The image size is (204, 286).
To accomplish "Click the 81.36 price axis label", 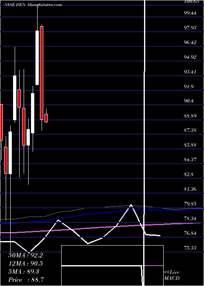I will pos(191,189).
